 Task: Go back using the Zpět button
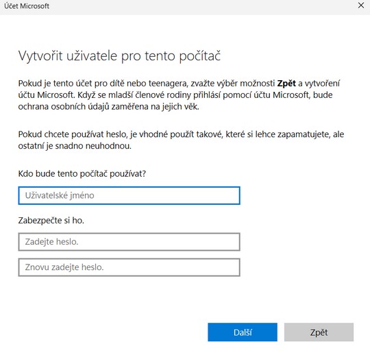319,332
